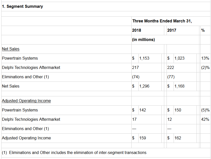Click the 1,023 Powertrain sales value
Image resolution: width=211 pixels, height=159 pixels.
pyautogui.click(x=179, y=58)
